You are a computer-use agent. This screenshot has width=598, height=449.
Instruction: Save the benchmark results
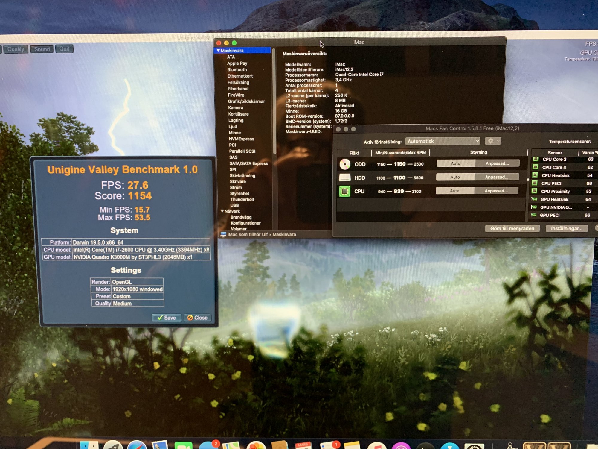167,318
